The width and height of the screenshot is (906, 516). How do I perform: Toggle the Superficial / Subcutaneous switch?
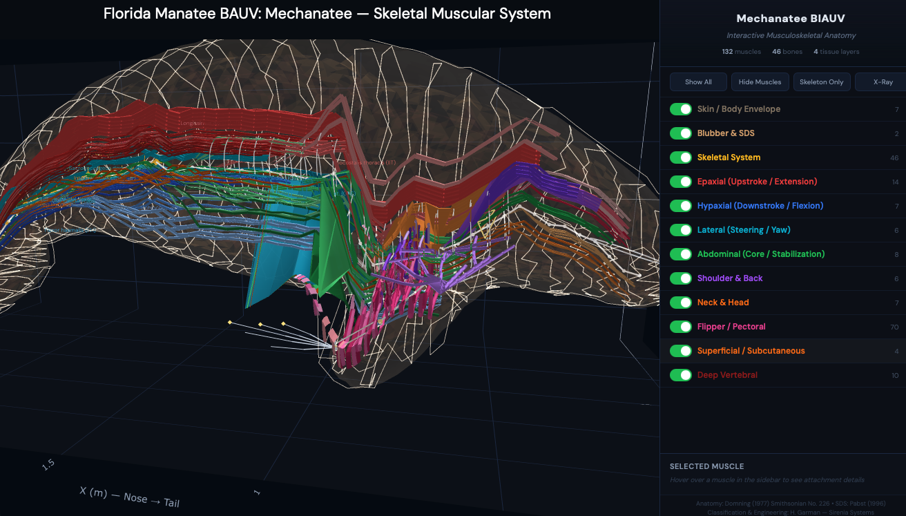click(x=681, y=351)
